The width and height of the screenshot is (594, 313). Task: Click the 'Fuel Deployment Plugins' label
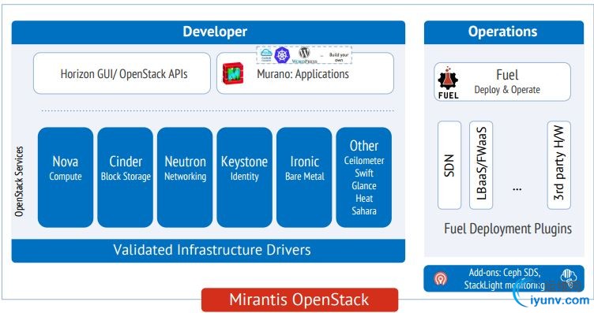coord(508,229)
